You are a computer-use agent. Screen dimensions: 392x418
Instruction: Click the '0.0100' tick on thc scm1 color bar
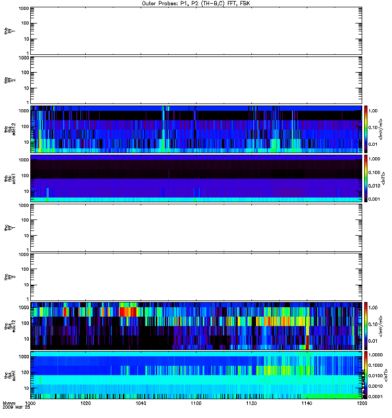(x=375, y=376)
